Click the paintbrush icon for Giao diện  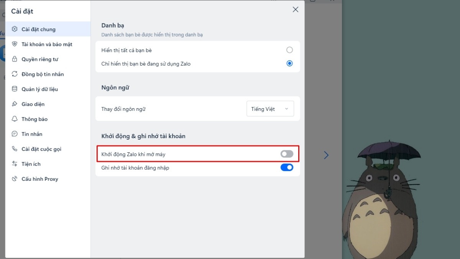pos(15,104)
